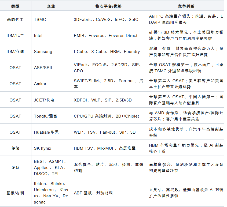Select the OSAT cell in Amkor row
Image resolution: width=227 pixels, height=207 pixels.
coord(15,83)
